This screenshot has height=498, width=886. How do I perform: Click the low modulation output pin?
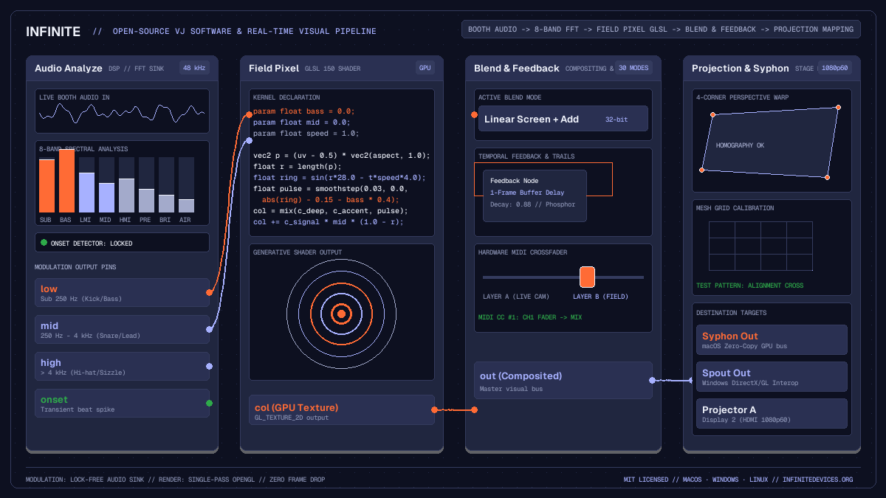click(x=122, y=292)
